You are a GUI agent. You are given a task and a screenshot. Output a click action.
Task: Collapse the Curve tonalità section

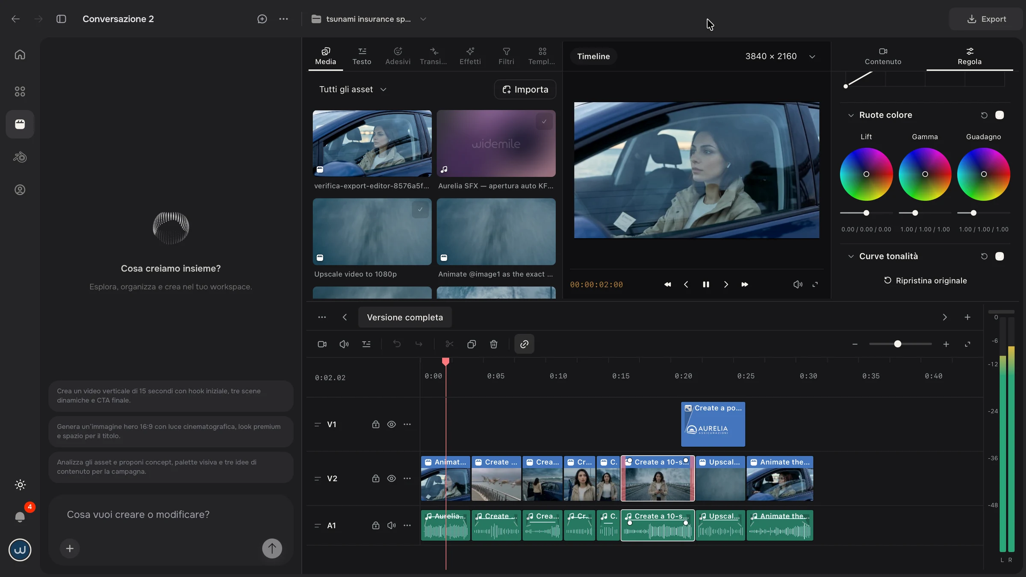[x=851, y=256]
